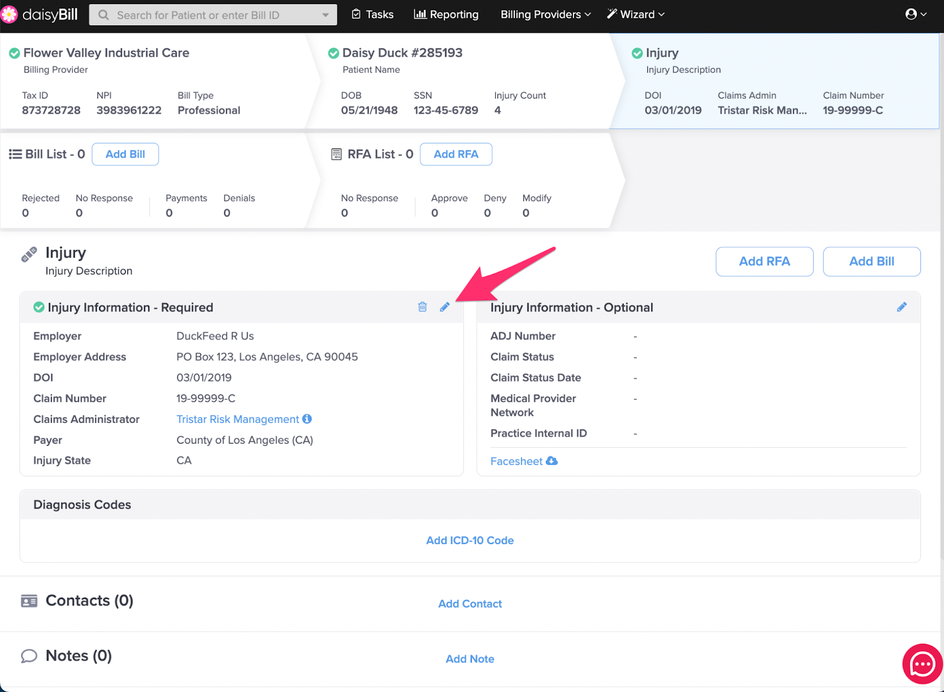Click the Bill List icon
The height and width of the screenshot is (692, 944).
pyautogui.click(x=15, y=154)
